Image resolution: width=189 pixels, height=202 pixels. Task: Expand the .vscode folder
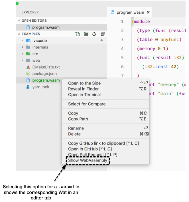[x=23, y=41]
